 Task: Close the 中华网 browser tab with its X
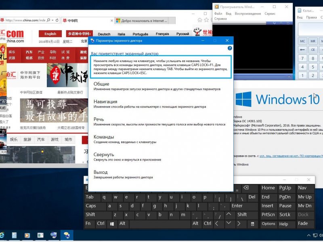pos(112,21)
